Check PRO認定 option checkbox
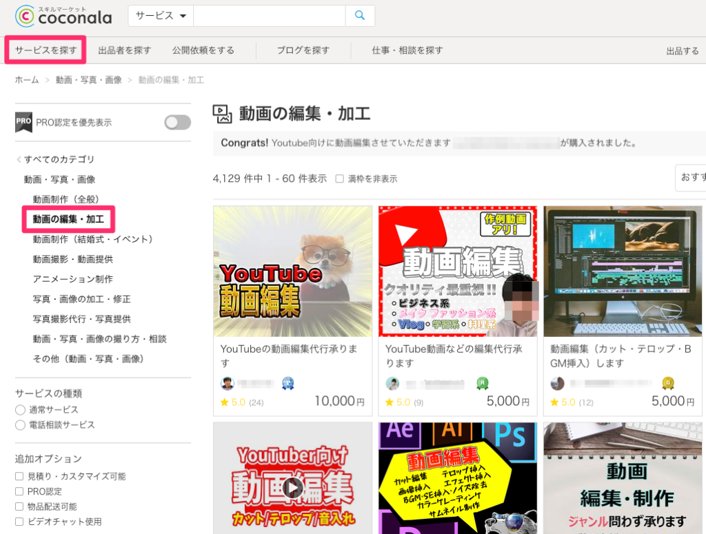Screen dimensions: 706x534 pyautogui.click(x=19, y=491)
